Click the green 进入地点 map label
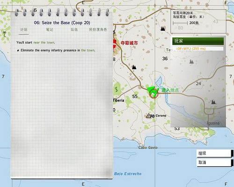Viewport: 234px width, 187px height. coord(170,90)
